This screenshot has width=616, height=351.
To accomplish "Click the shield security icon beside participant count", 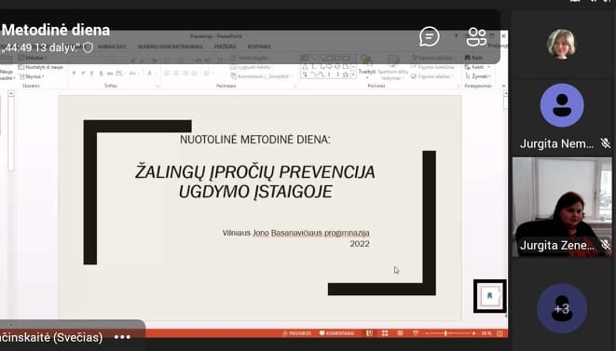I will click(x=88, y=47).
